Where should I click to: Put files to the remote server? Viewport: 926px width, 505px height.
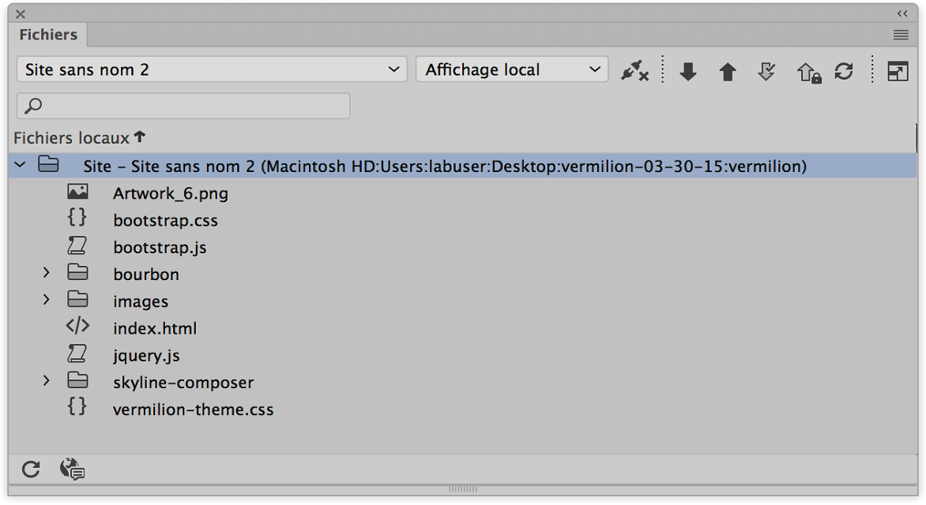(x=727, y=71)
